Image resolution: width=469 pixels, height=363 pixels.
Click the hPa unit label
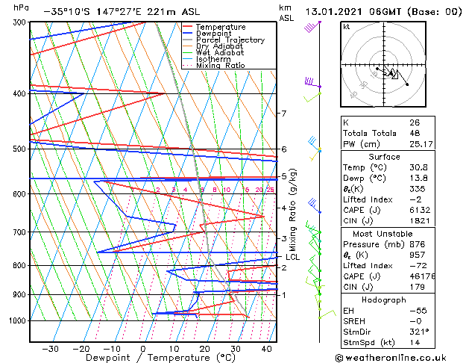click(21, 7)
